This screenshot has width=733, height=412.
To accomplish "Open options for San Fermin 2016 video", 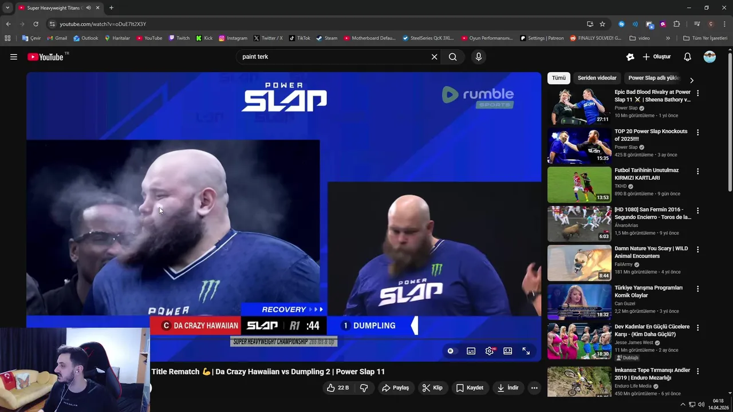I will 697,211.
